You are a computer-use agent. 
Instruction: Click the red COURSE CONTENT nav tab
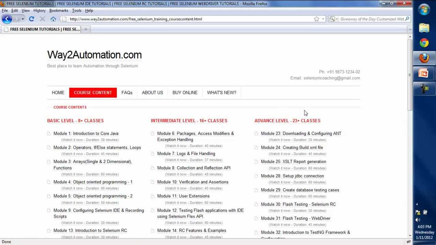tap(93, 93)
